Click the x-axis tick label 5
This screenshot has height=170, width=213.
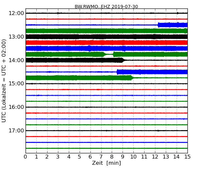click(x=80, y=157)
